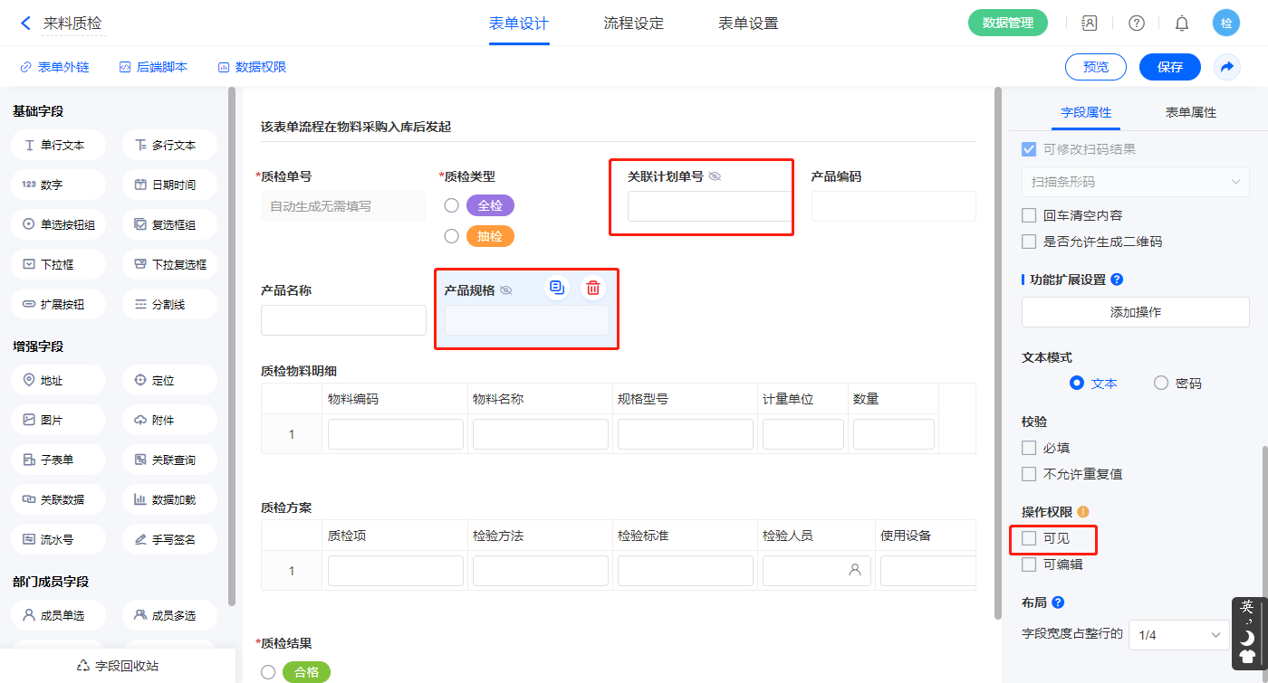1268x683 pixels.
Task: Switch to the 流程设定 tab
Action: tap(633, 24)
